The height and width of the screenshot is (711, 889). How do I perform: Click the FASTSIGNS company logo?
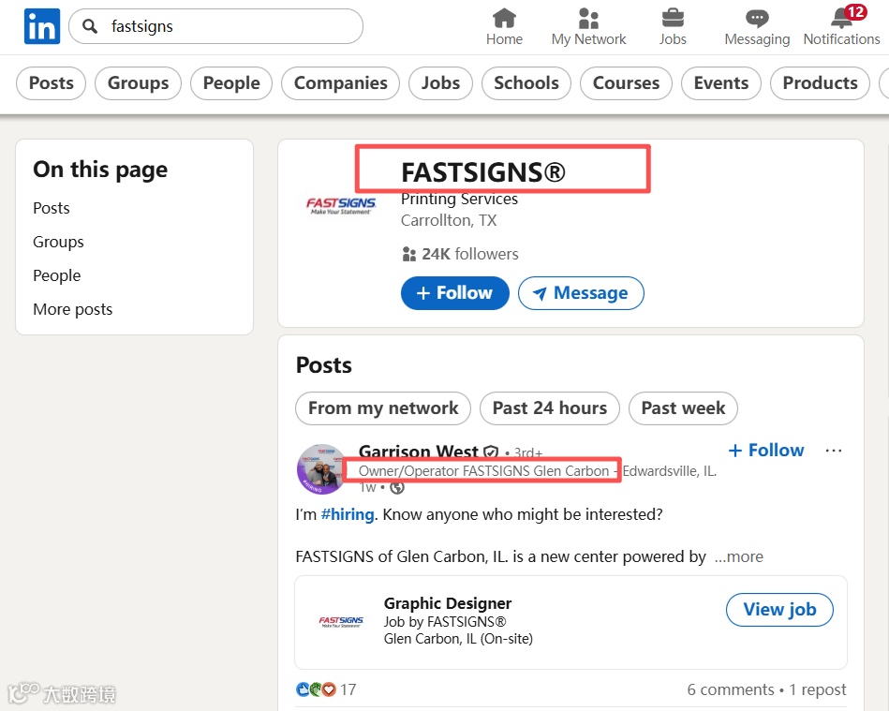click(x=341, y=205)
